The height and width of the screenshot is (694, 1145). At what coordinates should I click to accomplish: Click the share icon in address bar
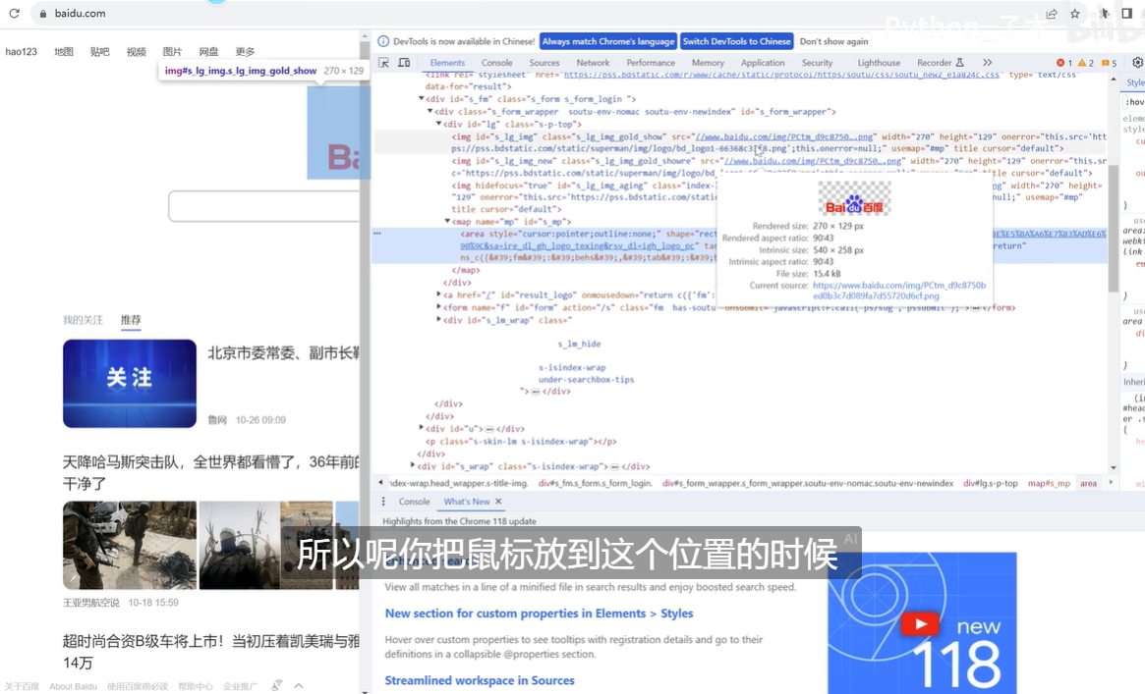[1052, 13]
